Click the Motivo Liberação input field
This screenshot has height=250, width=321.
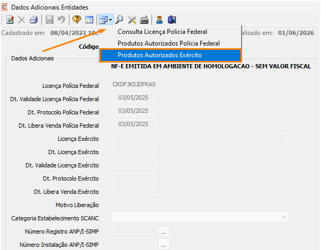coord(200,203)
